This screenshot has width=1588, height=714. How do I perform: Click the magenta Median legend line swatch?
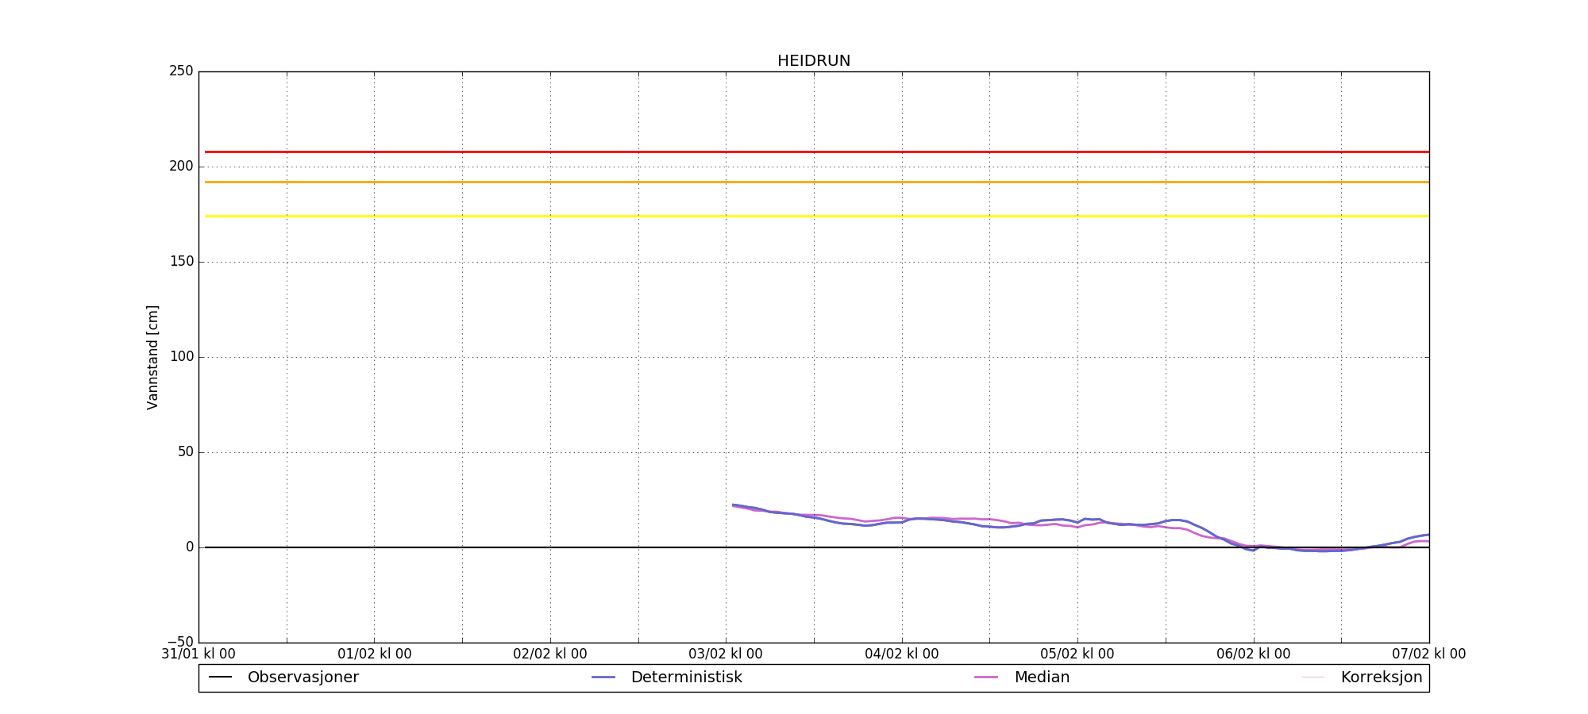tap(986, 678)
